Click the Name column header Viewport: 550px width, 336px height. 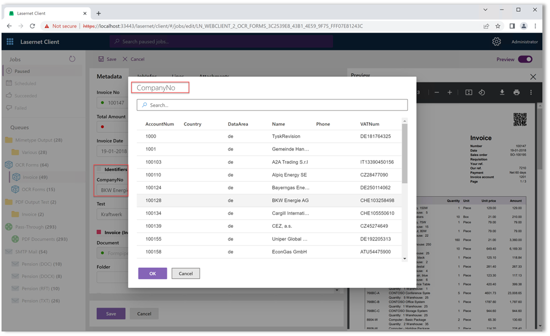coord(278,124)
